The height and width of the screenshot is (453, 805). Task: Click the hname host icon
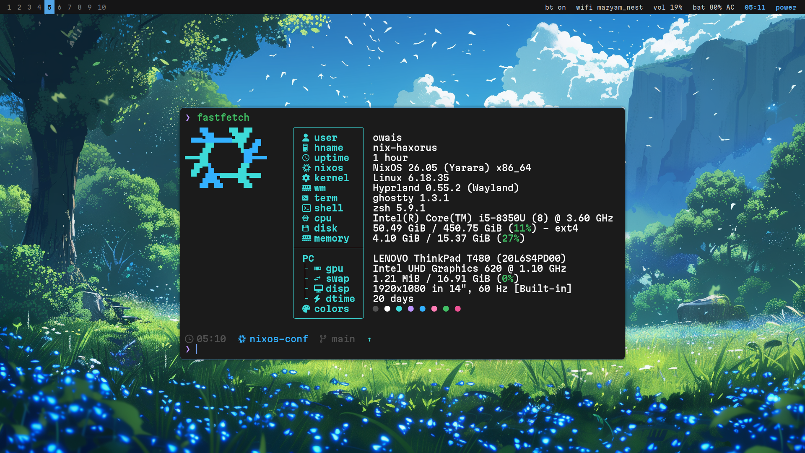coord(306,148)
